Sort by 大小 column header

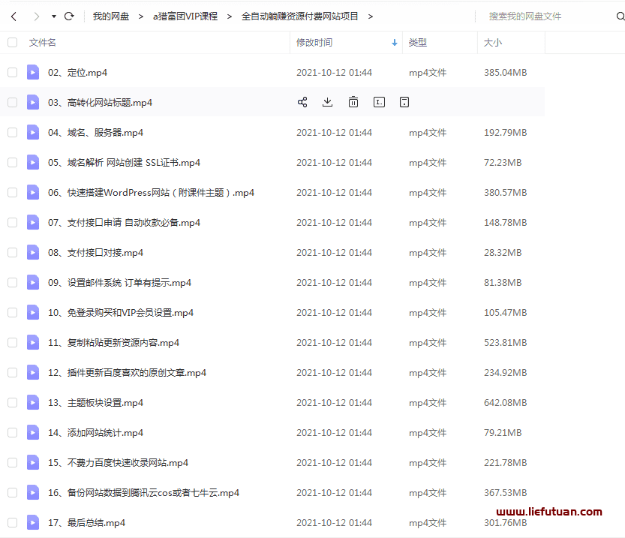(493, 43)
